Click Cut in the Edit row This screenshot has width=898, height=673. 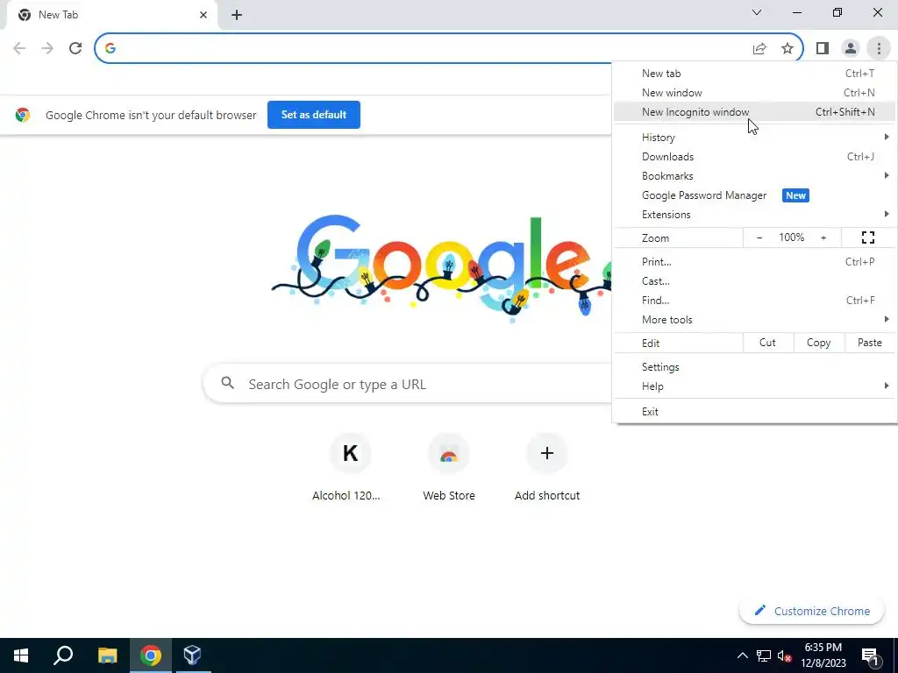[767, 343]
